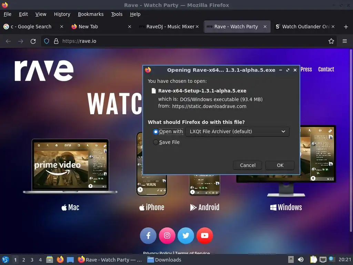The image size is (353, 265).
Task: Open the View menu
Action: point(41,14)
